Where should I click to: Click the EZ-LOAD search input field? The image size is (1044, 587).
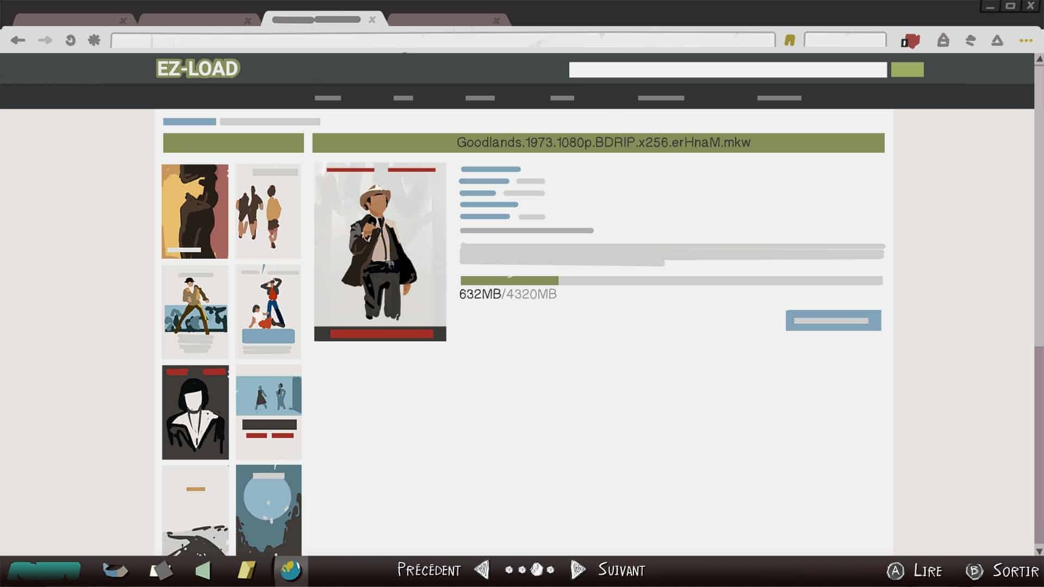pos(728,70)
